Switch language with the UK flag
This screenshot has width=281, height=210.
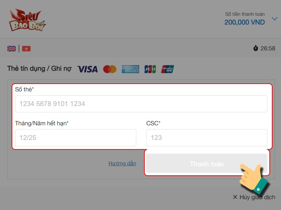pyautogui.click(x=12, y=49)
